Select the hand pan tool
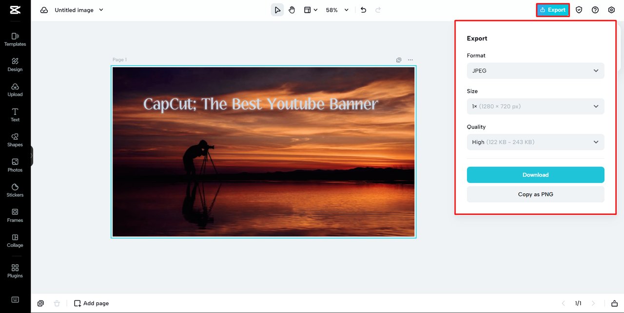 292,10
